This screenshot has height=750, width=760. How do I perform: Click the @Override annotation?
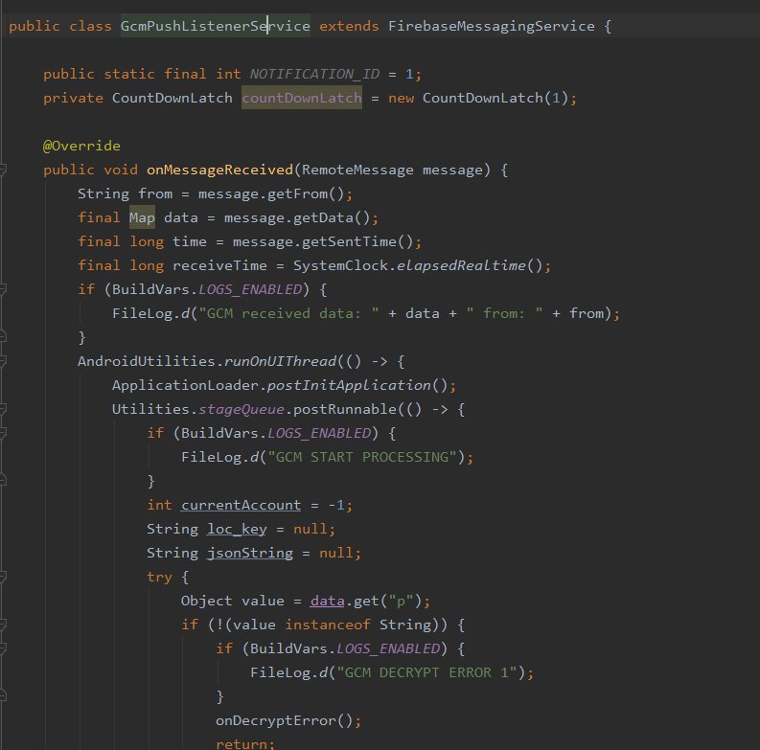point(81,146)
